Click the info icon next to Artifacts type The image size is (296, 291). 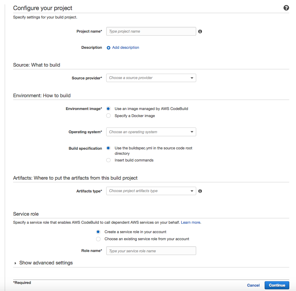(200, 191)
